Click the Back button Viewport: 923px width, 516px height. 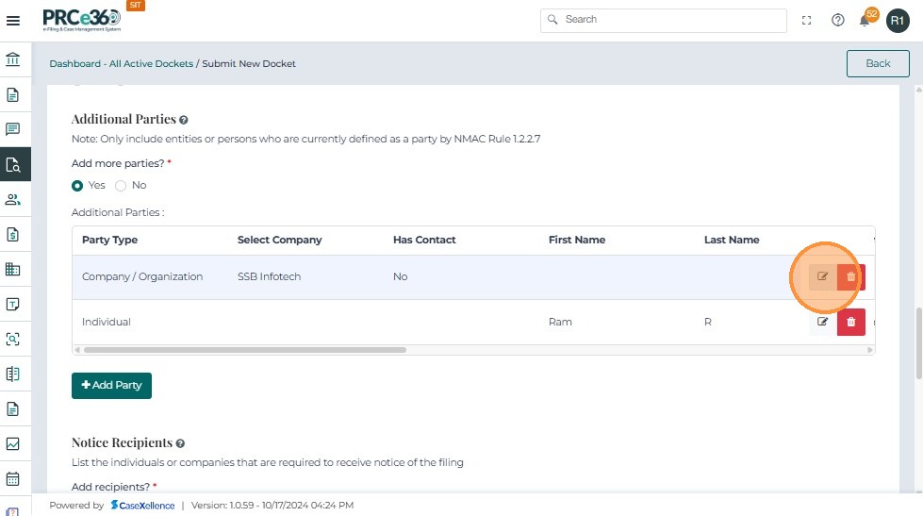pos(878,63)
